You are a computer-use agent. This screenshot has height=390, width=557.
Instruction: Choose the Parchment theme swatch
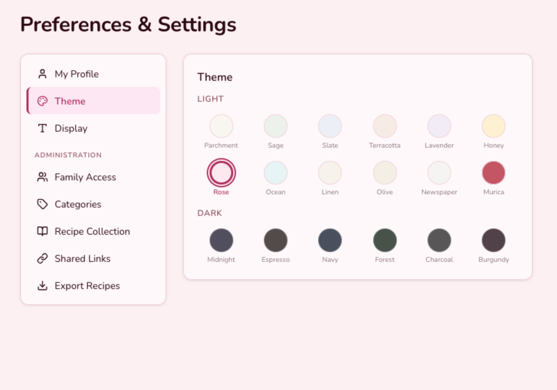pyautogui.click(x=221, y=126)
